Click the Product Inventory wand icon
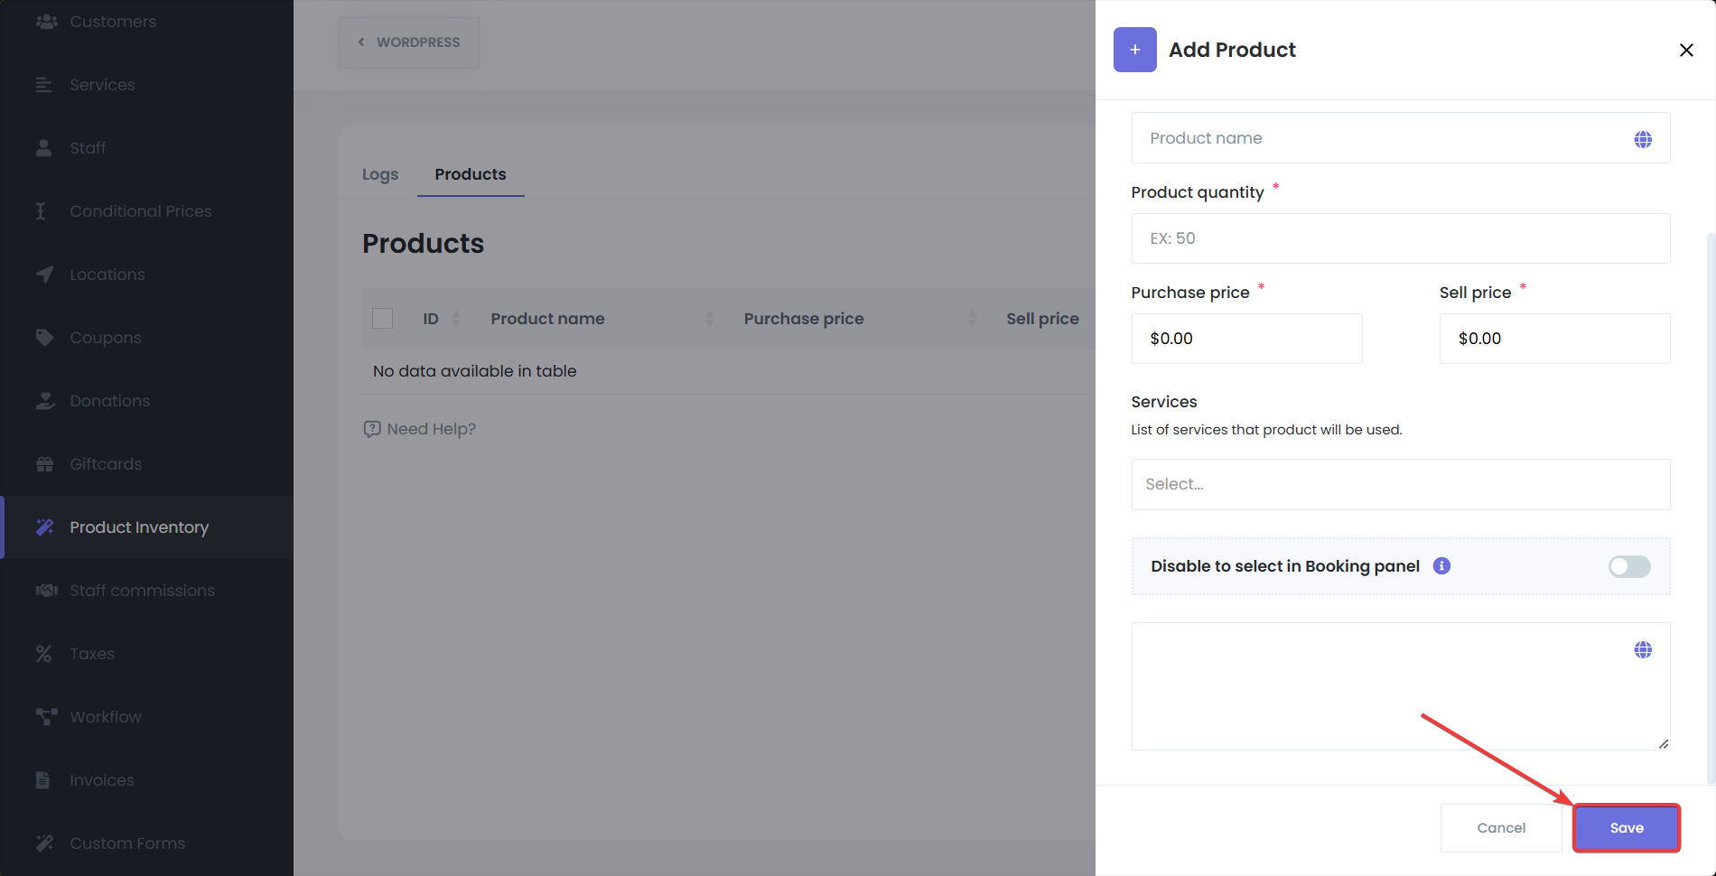The image size is (1716, 876). click(44, 527)
